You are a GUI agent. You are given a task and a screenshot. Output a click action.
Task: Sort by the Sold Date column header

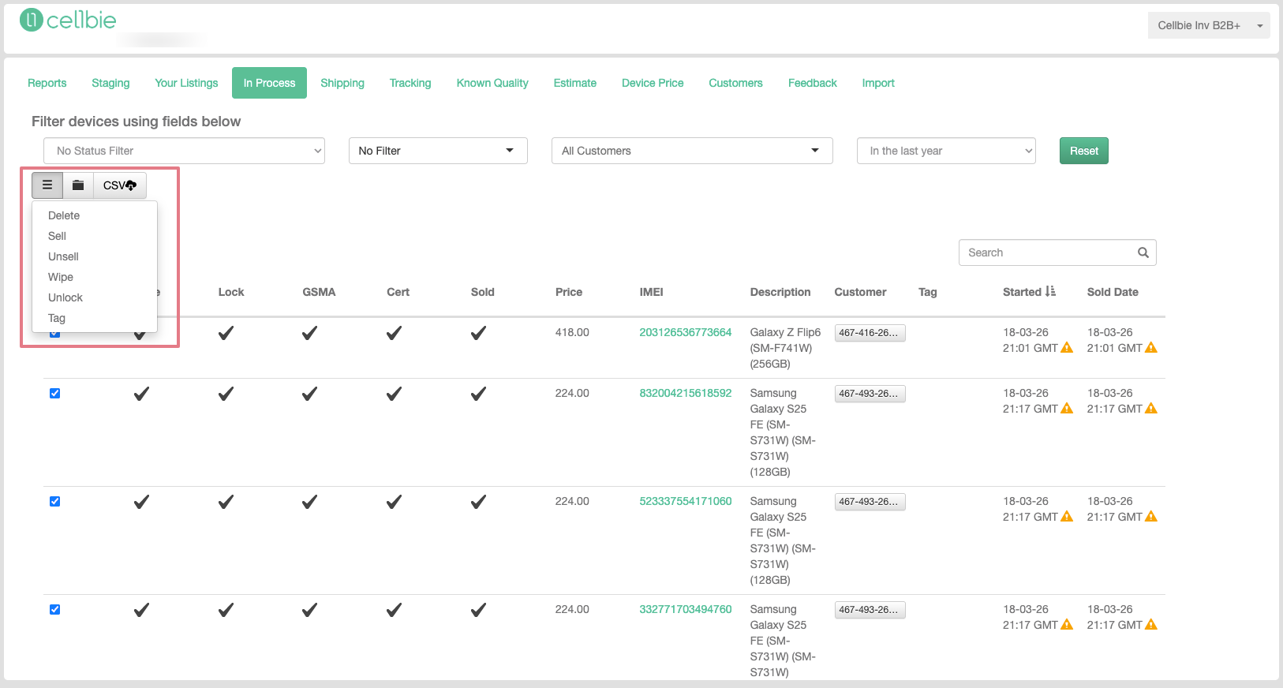[1113, 292]
